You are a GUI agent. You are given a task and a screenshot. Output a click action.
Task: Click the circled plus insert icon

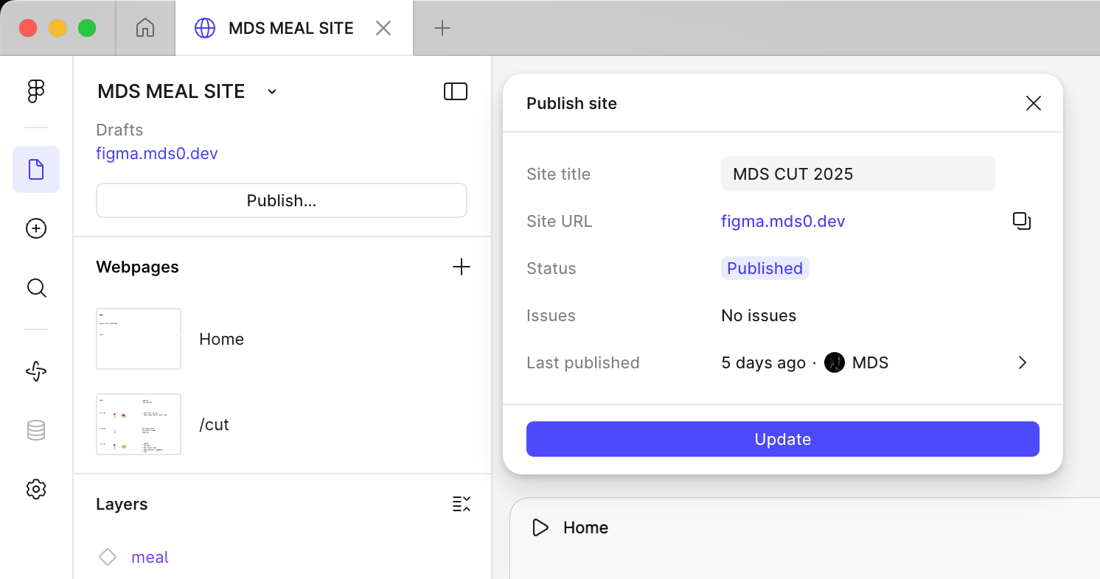[36, 229]
